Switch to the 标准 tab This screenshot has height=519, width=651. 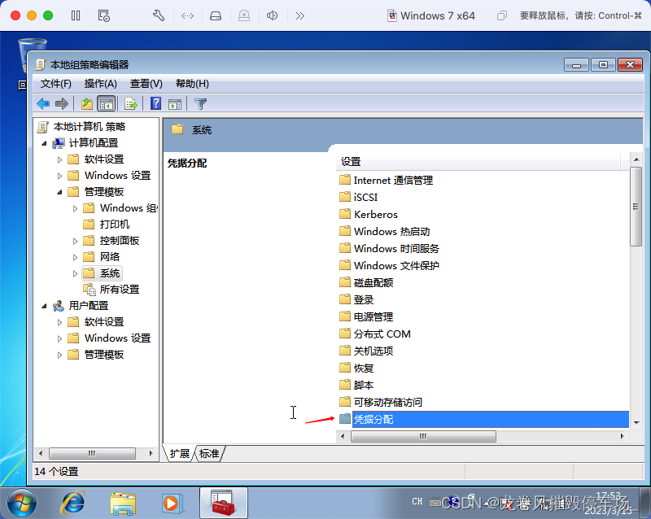point(209,453)
